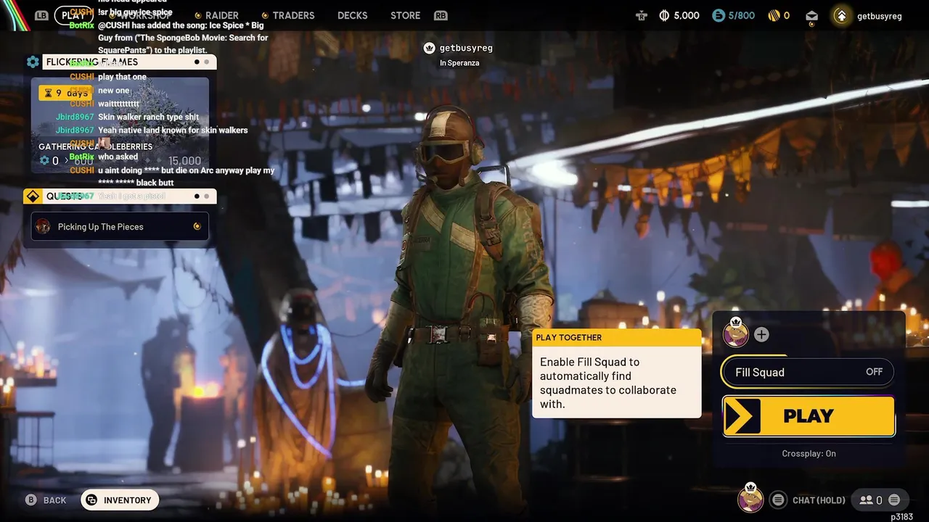Viewport: 929px width, 522px height.
Task: Open the Inventory button
Action: (120, 500)
